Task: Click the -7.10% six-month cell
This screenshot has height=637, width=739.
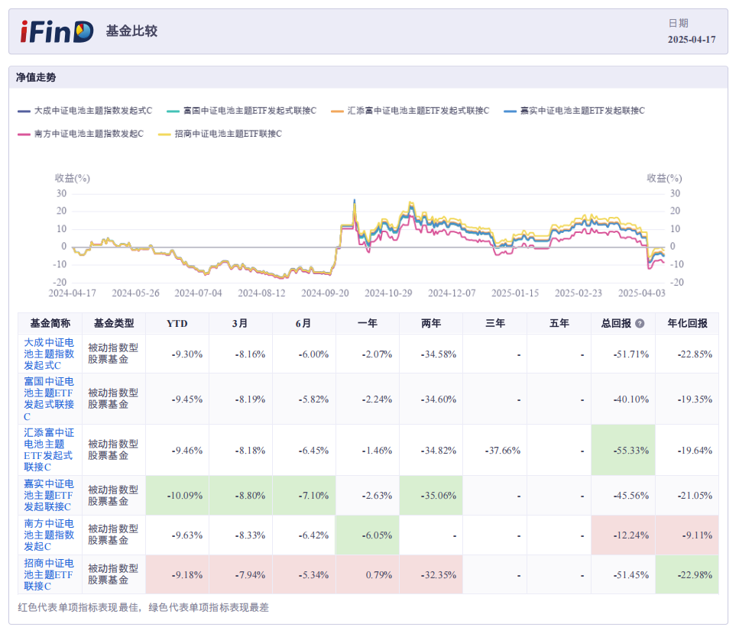Action: [304, 496]
